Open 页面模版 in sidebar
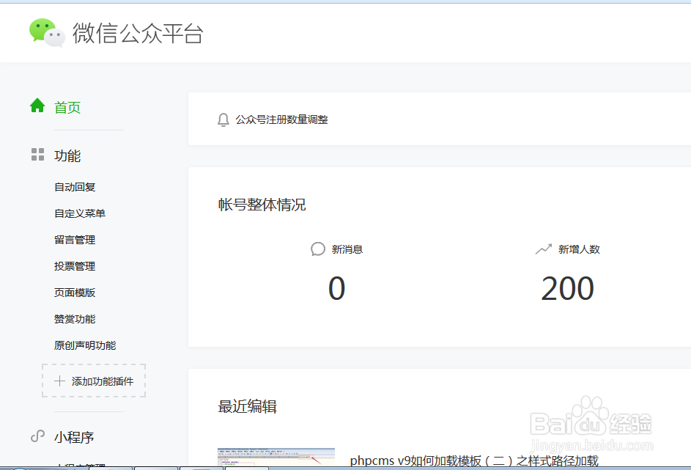This screenshot has width=691, height=470. pyautogui.click(x=75, y=293)
